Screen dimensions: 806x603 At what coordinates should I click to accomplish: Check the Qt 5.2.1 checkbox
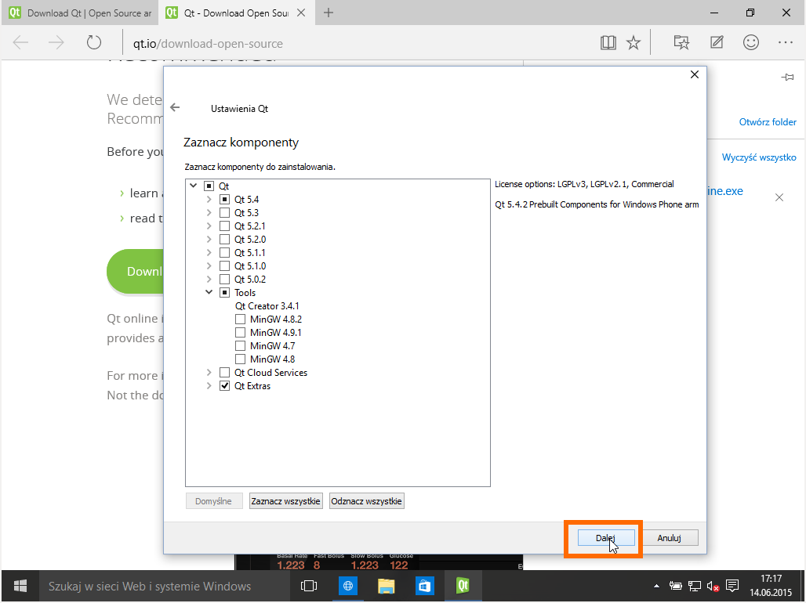(x=224, y=226)
